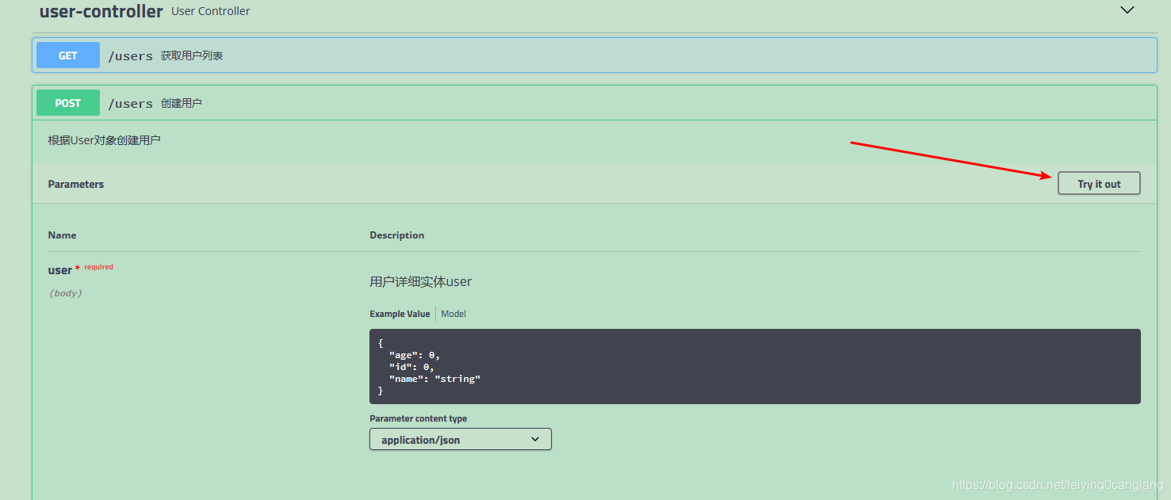Click the blue GET method badge

pos(68,55)
